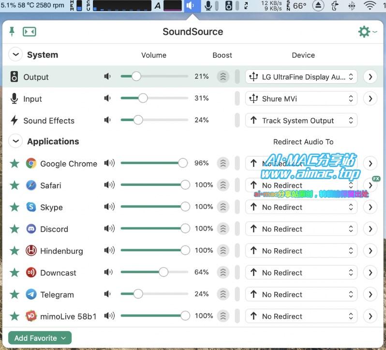Mute the Input device speaker icon
The width and height of the screenshot is (386, 350).
point(107,98)
